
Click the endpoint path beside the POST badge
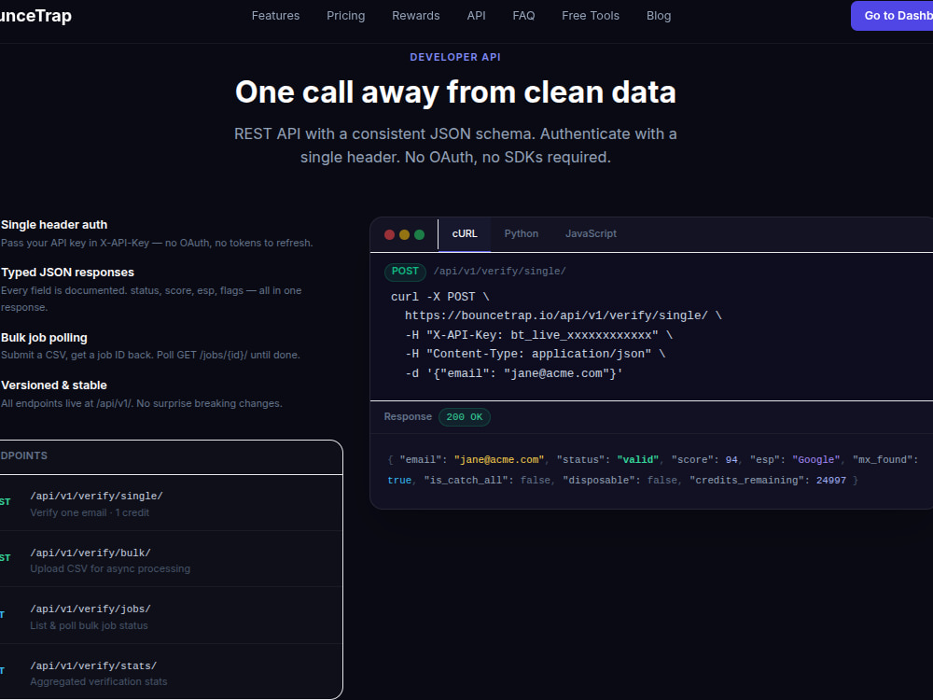pos(500,272)
